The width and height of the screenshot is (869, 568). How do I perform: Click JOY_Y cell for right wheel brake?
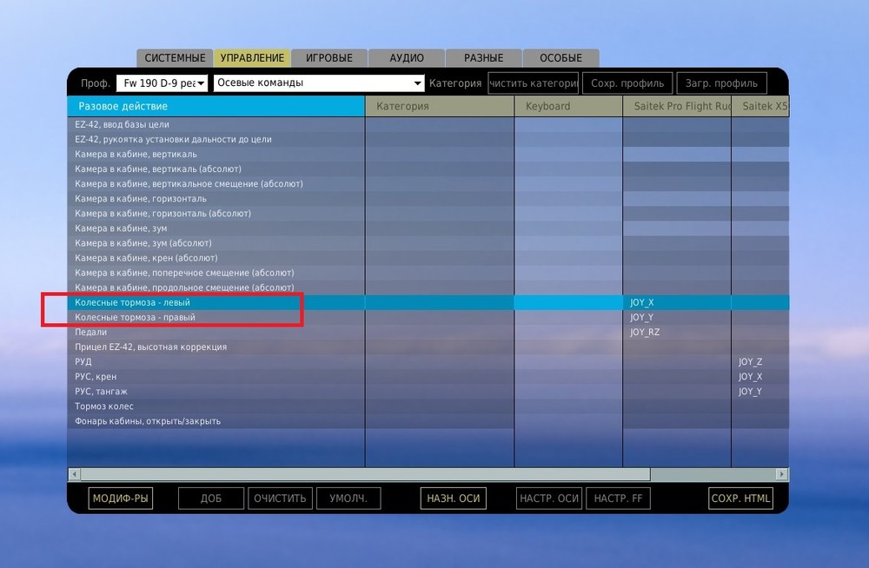pyautogui.click(x=677, y=318)
